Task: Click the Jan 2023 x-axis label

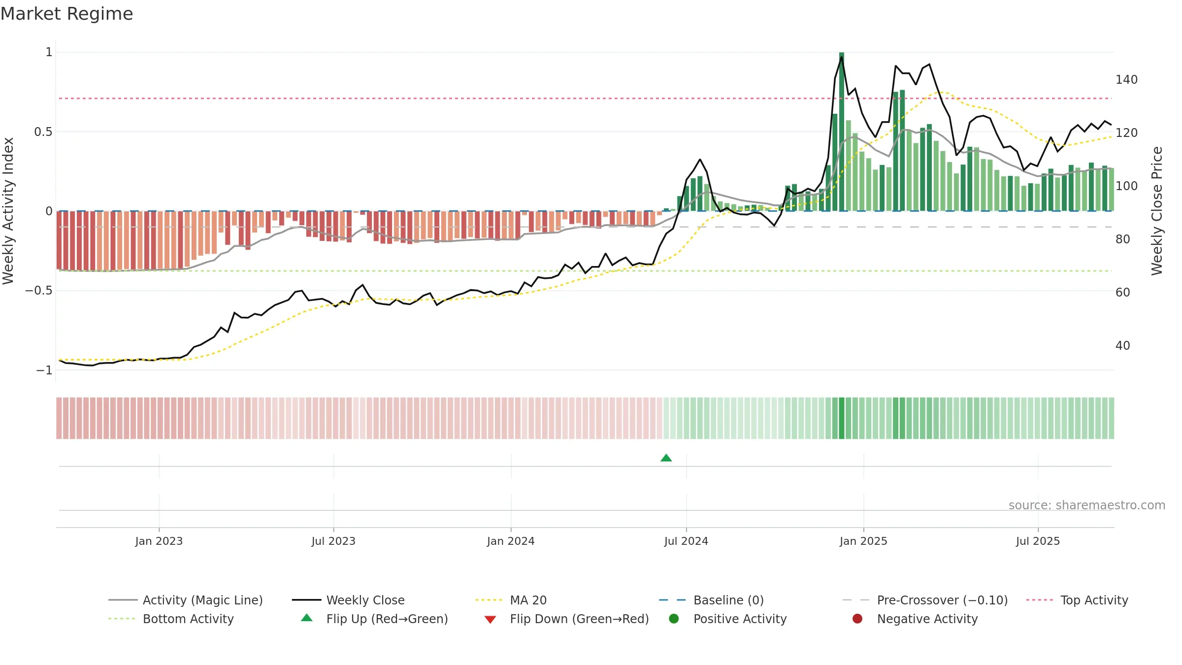Action: tap(159, 541)
